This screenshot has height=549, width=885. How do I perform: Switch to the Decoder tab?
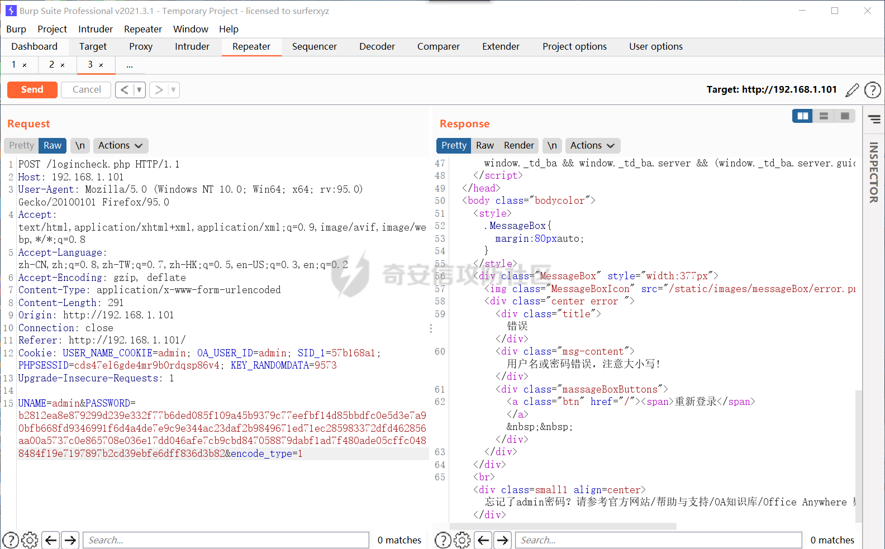pos(377,46)
